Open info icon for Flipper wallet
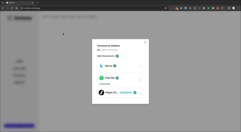241x132 pixels. (141, 93)
